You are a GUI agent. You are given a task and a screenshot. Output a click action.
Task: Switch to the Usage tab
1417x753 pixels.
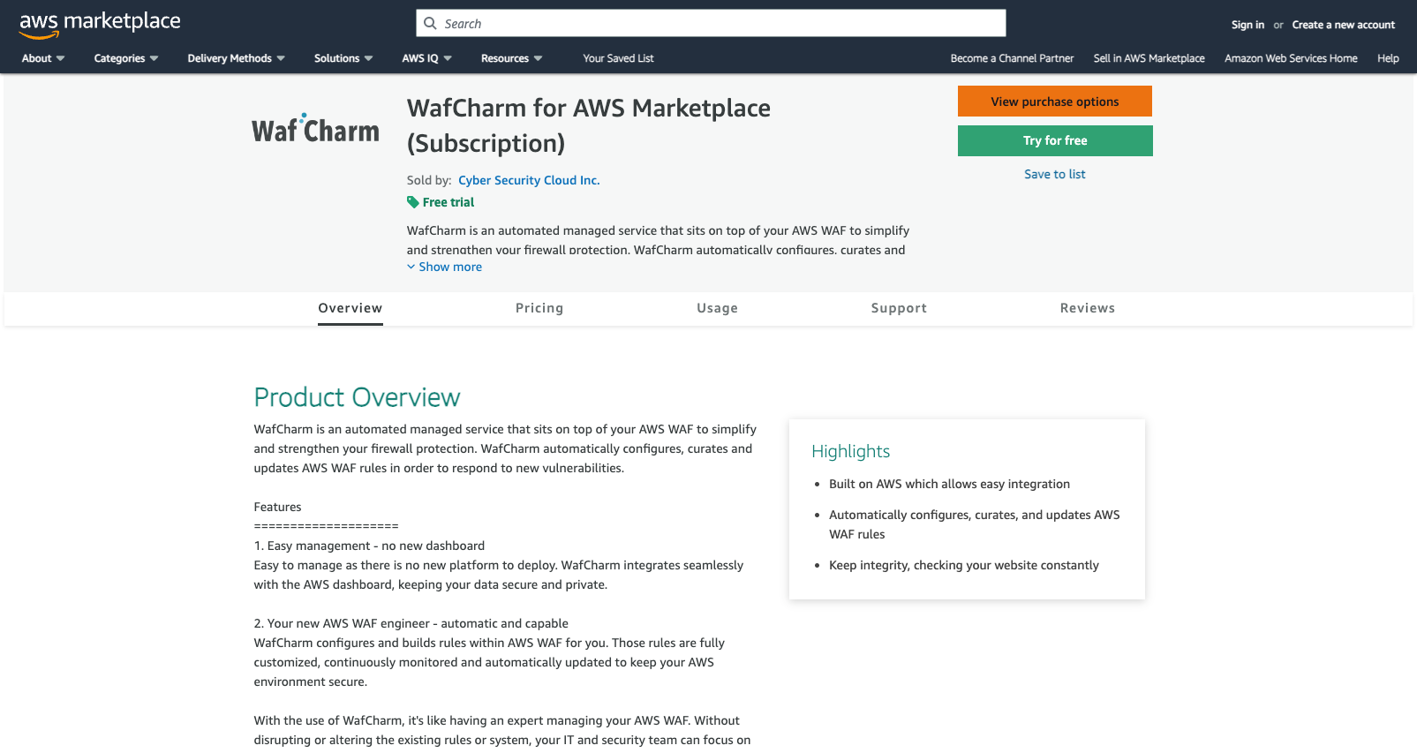pyautogui.click(x=717, y=308)
